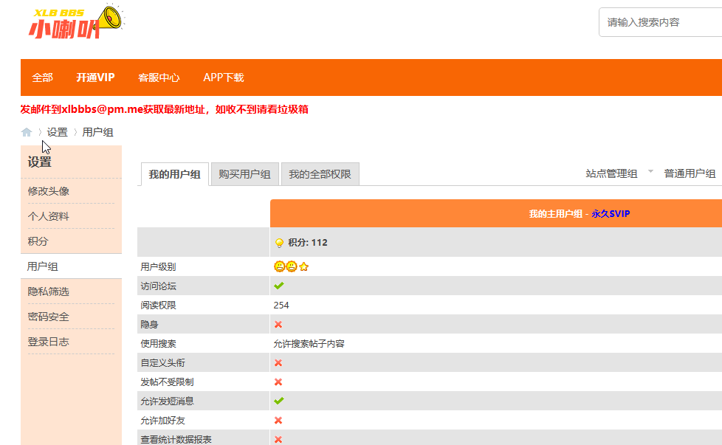The image size is (722, 445).
Task: Click the home icon in breadcrumb
Action: (27, 133)
